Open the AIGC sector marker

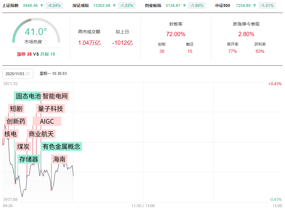[47, 121]
